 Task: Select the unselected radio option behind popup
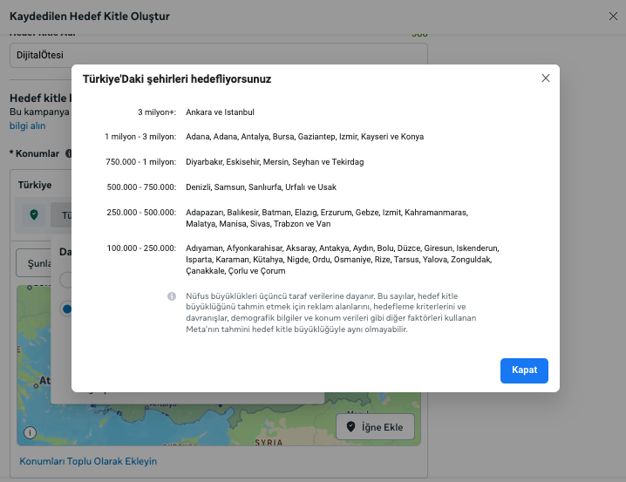(x=65, y=280)
